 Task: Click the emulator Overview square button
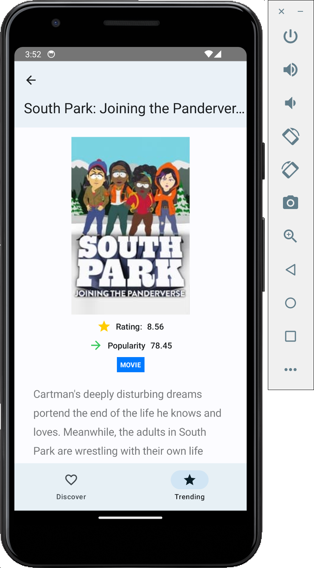[x=291, y=336]
